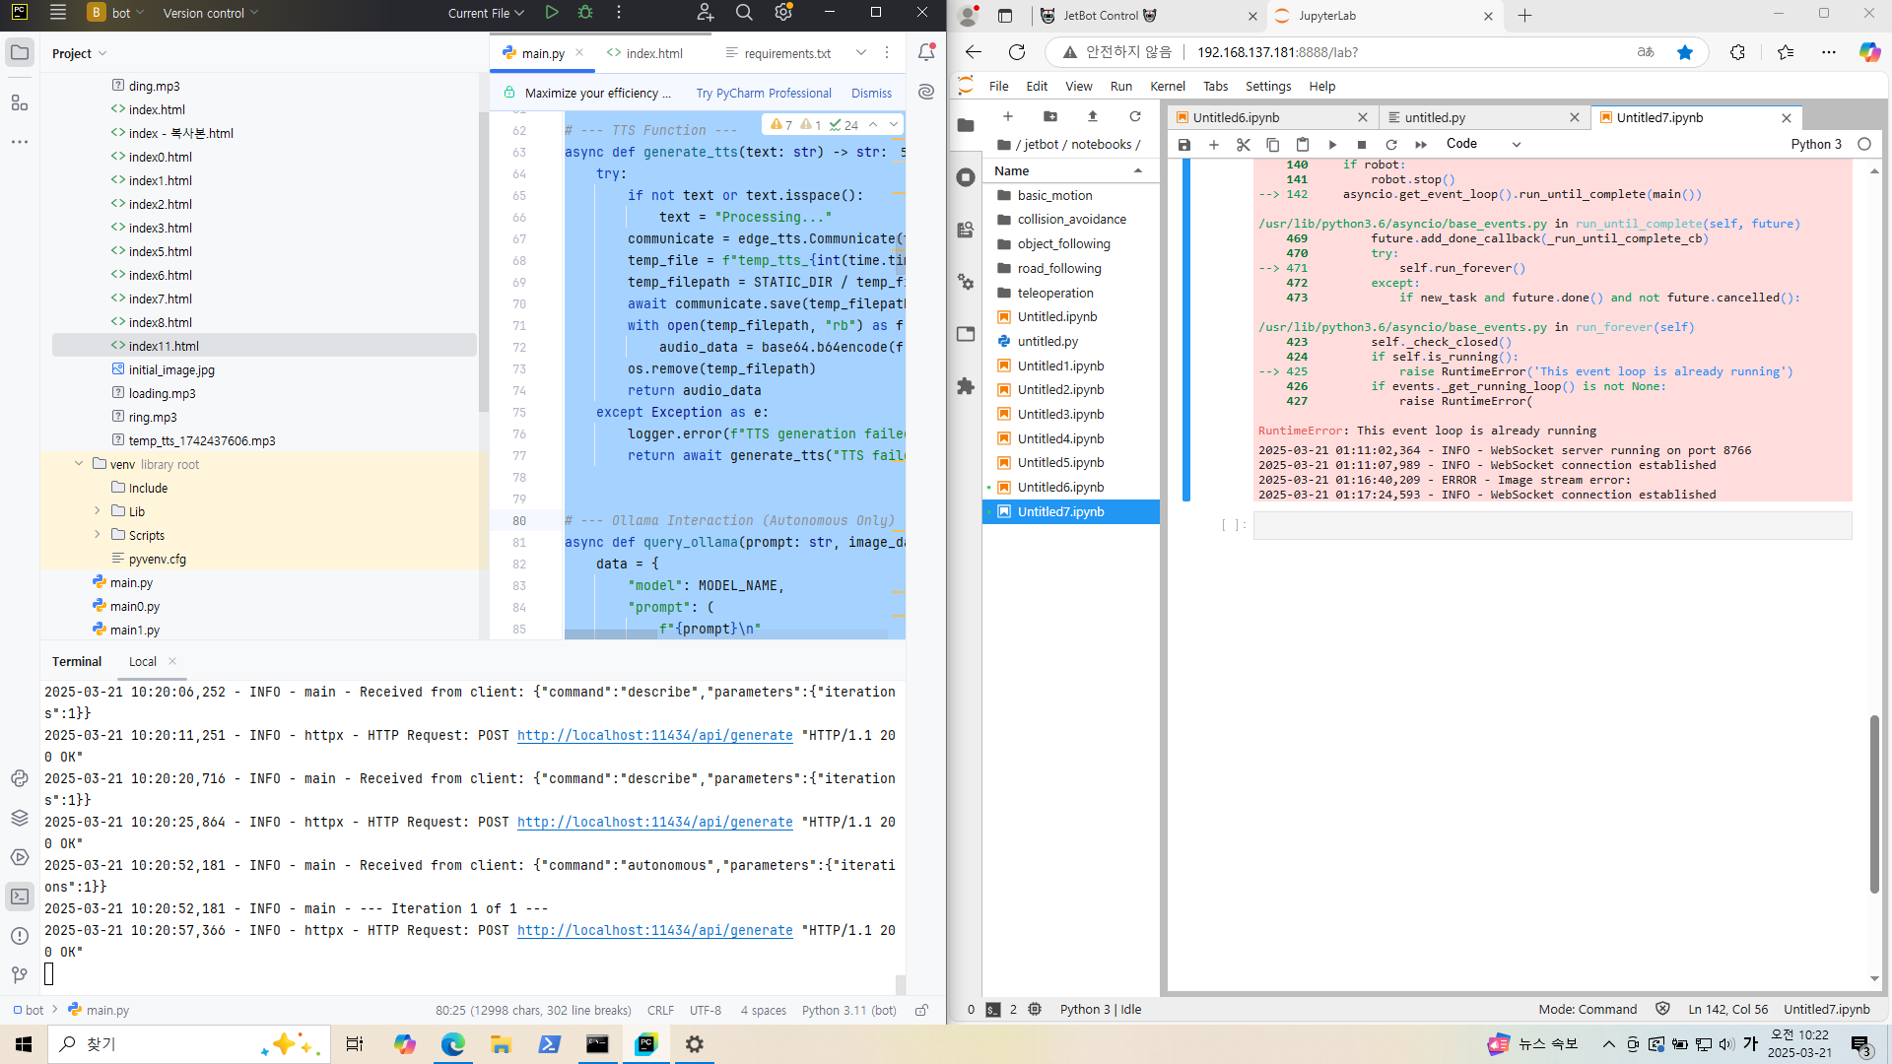Open the Kernel menu in JupyterLab

coord(1168,86)
